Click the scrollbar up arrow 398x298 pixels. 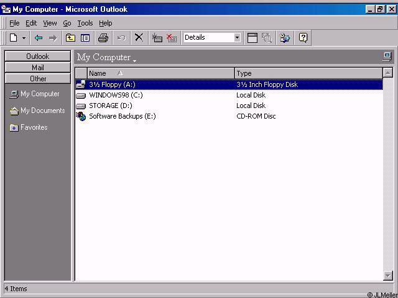pos(388,73)
